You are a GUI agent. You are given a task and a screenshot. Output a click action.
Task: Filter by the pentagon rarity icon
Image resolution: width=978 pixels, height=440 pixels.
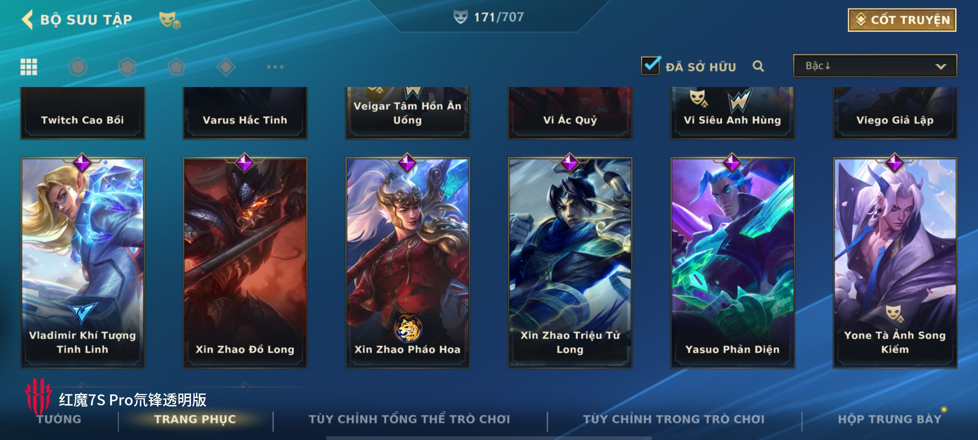pos(176,67)
